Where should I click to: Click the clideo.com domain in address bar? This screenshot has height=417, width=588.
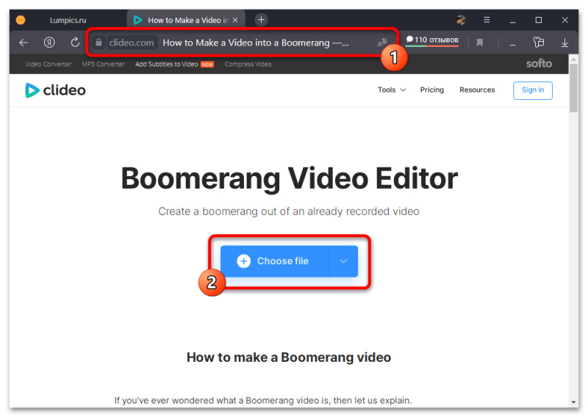pos(132,43)
